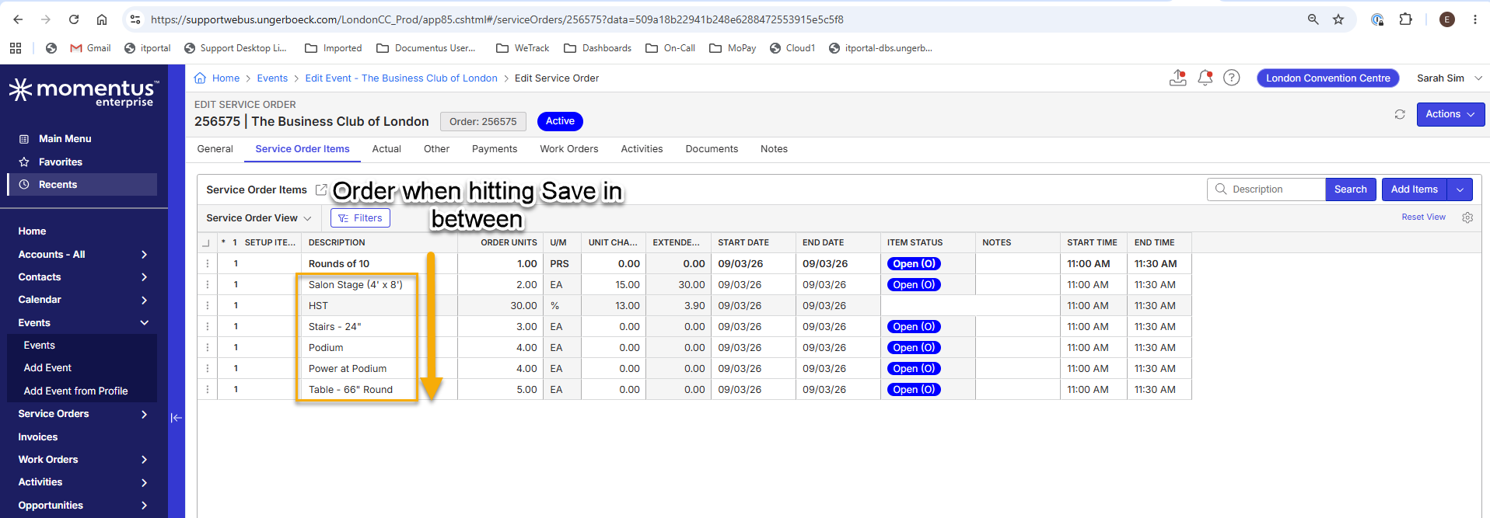The image size is (1490, 518).
Task: Open Chrome three-dot menu
Action: coord(1474,19)
